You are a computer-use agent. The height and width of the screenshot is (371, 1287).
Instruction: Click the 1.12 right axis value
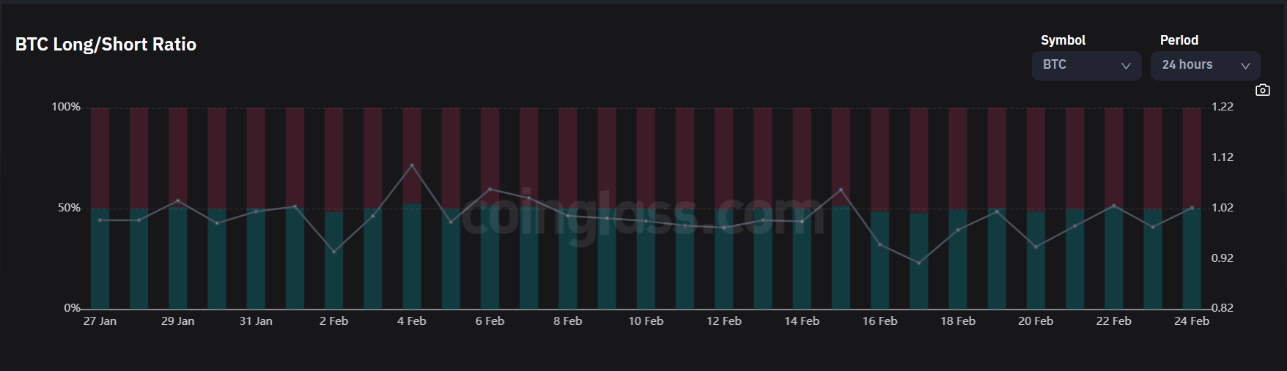click(1223, 157)
